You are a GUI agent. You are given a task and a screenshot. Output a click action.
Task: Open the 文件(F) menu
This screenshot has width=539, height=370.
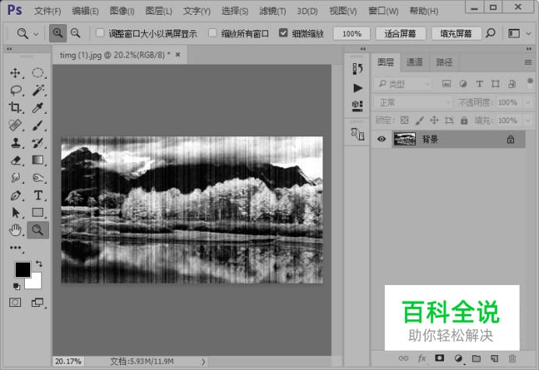(48, 11)
